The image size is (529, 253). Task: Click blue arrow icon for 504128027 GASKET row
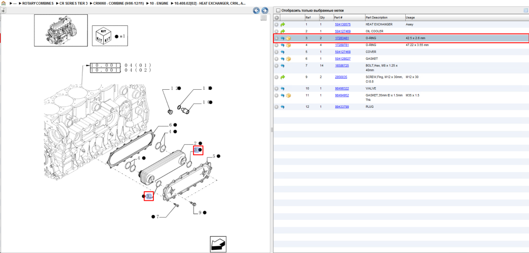(282, 59)
